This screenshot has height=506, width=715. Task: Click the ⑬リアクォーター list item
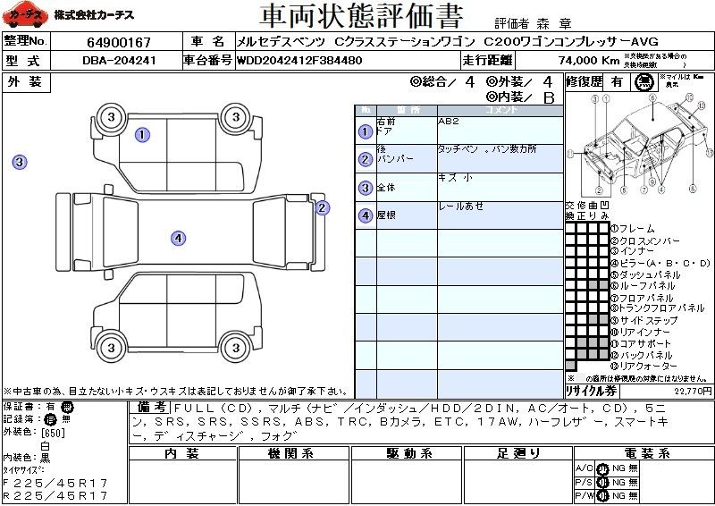coord(643,366)
